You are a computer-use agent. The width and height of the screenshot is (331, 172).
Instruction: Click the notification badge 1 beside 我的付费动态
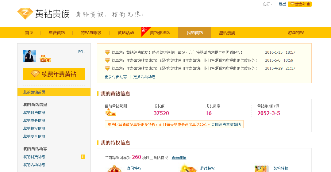coord(83,157)
